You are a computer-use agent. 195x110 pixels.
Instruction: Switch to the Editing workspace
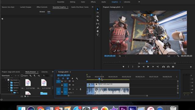73,2
